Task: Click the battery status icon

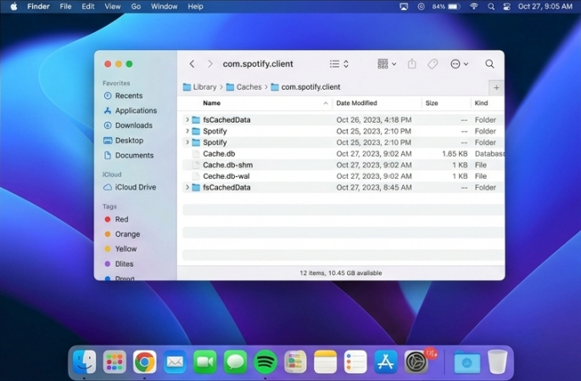Action: [454, 7]
